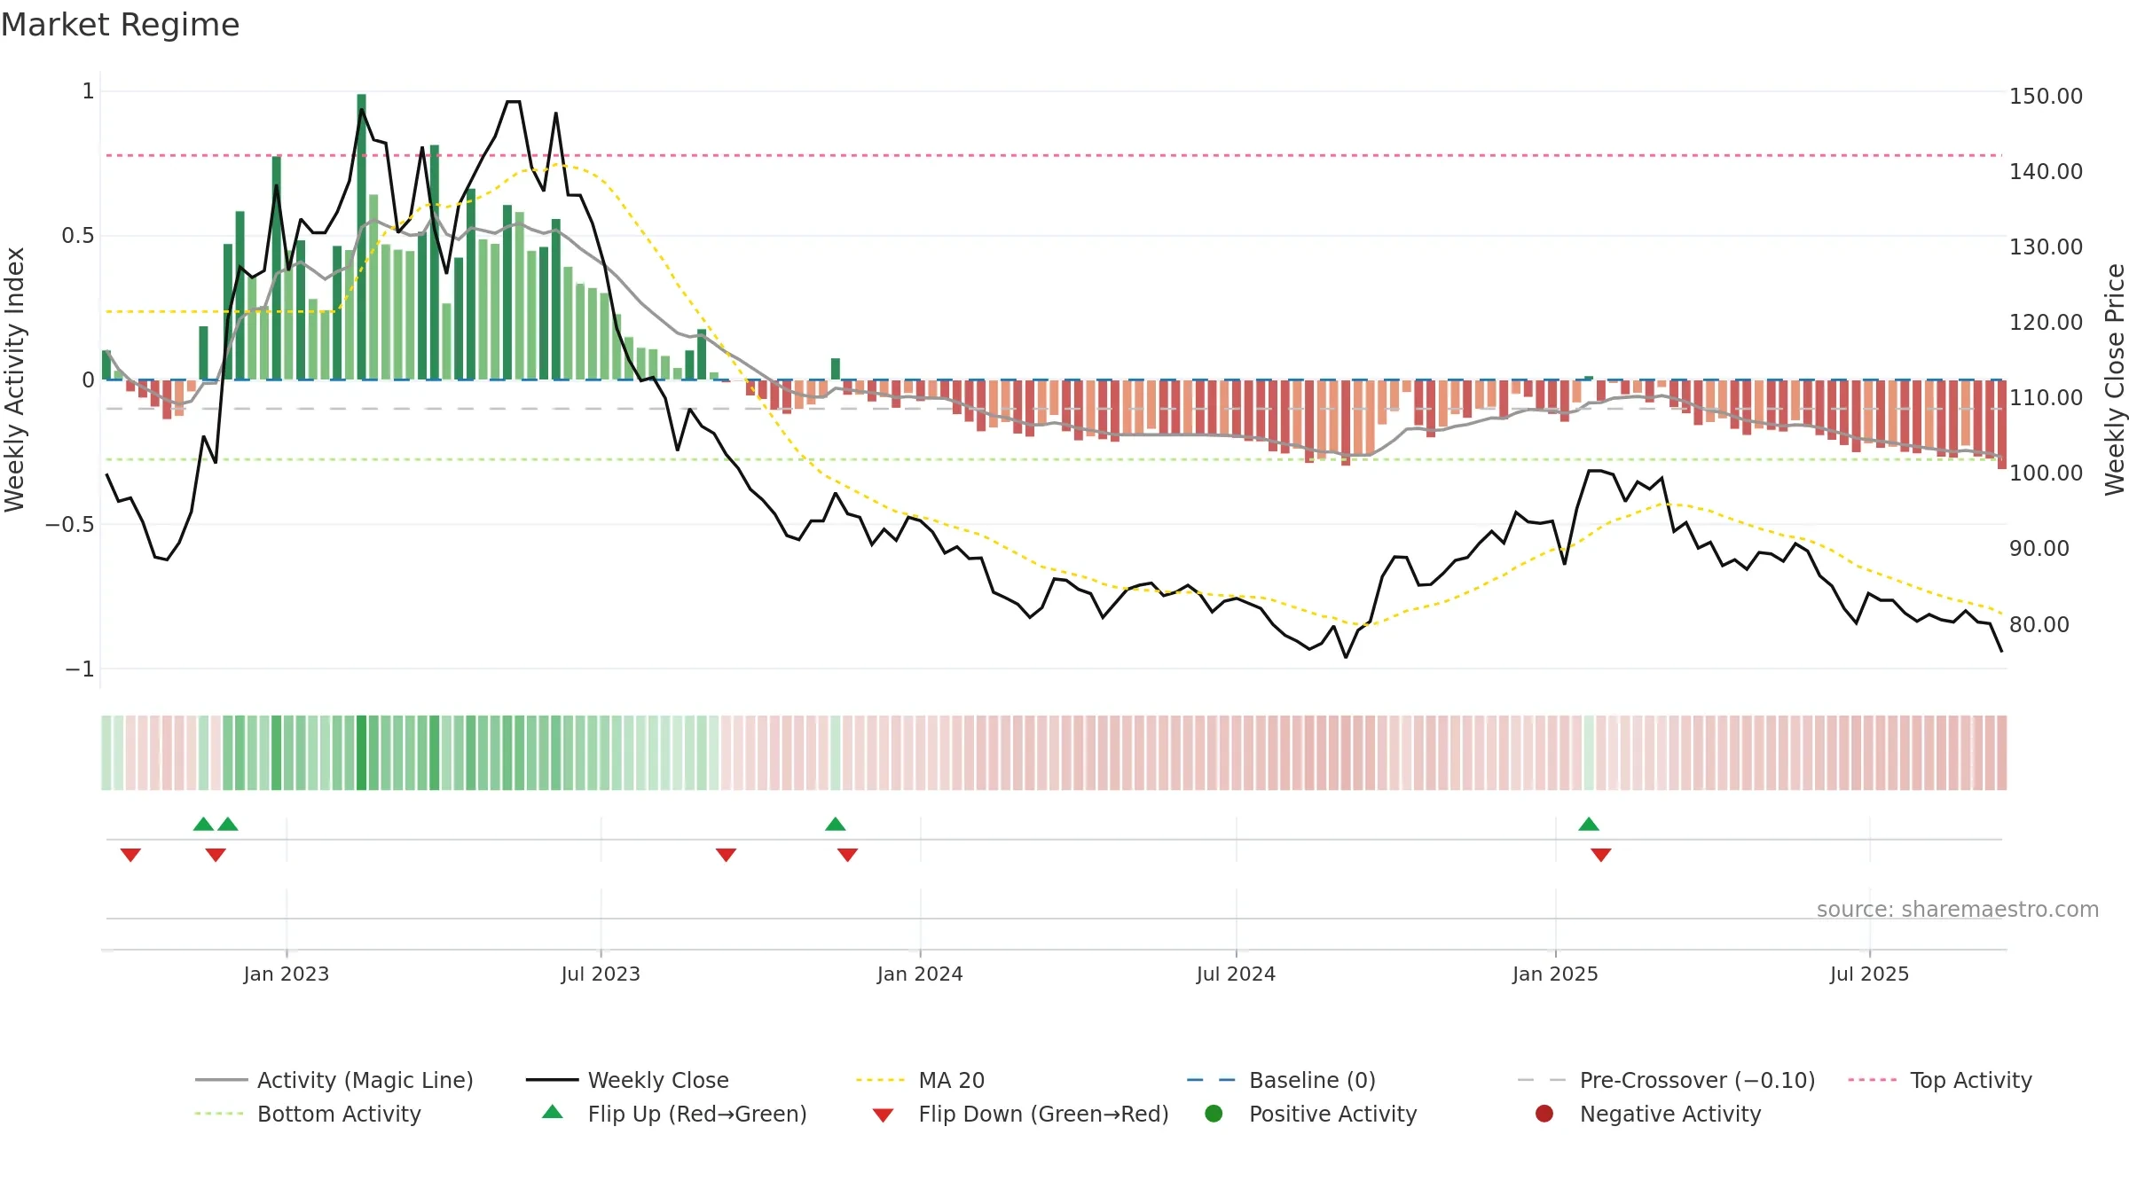This screenshot has width=2129, height=1197.
Task: Toggle the Weekly Close legend entry
Action: [627, 1080]
